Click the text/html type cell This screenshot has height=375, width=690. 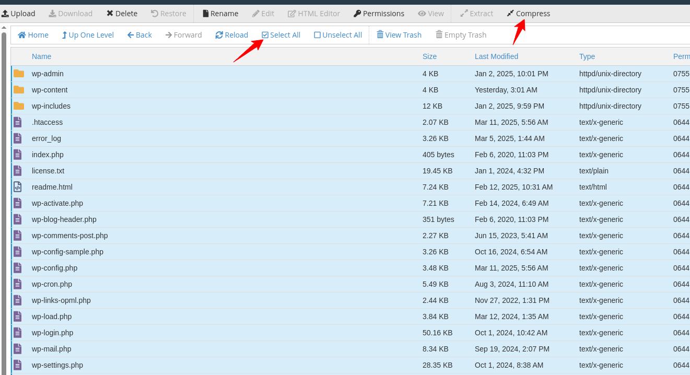593,187
